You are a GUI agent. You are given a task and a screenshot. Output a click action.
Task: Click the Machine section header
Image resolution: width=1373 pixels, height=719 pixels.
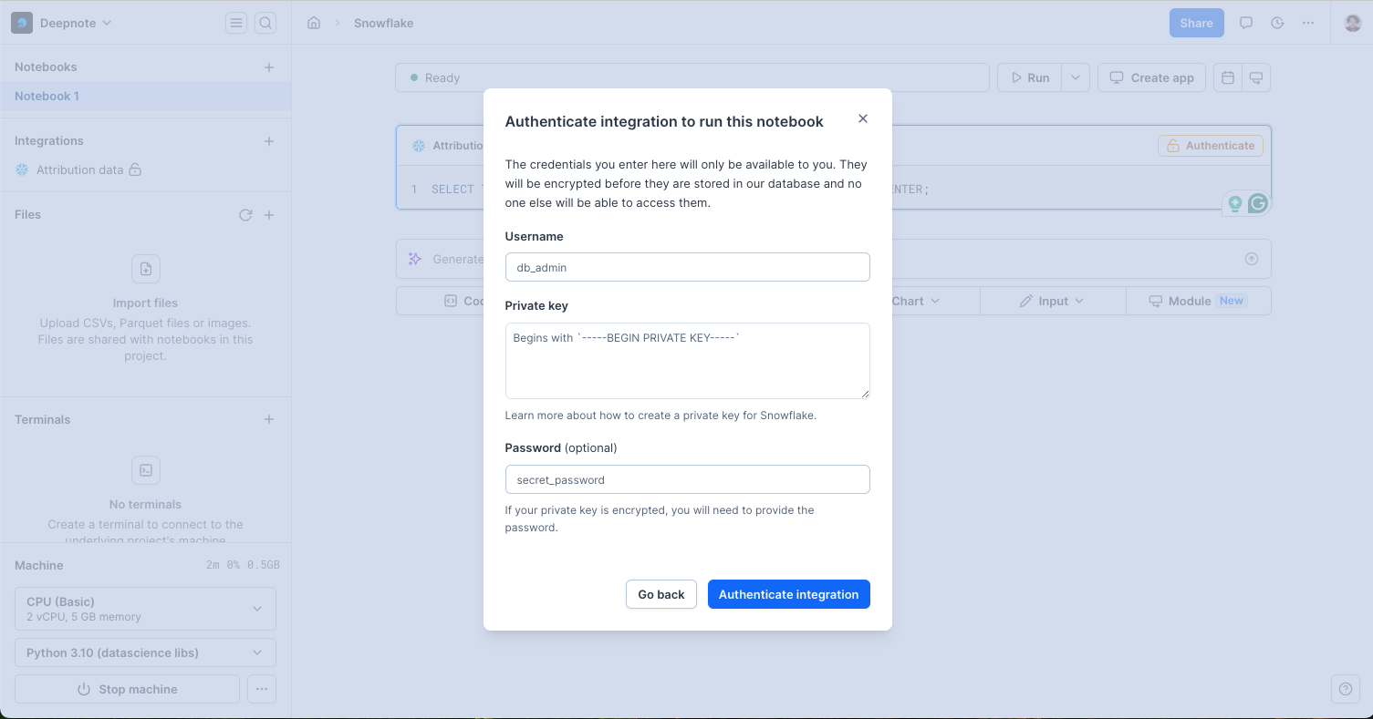click(39, 565)
